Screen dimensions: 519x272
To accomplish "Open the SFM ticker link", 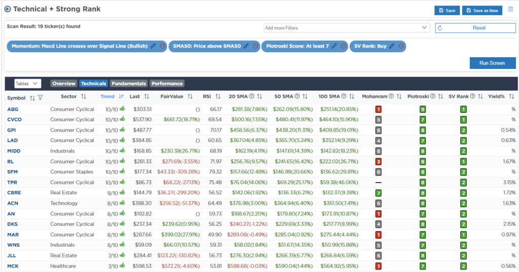I will pos(13,172).
